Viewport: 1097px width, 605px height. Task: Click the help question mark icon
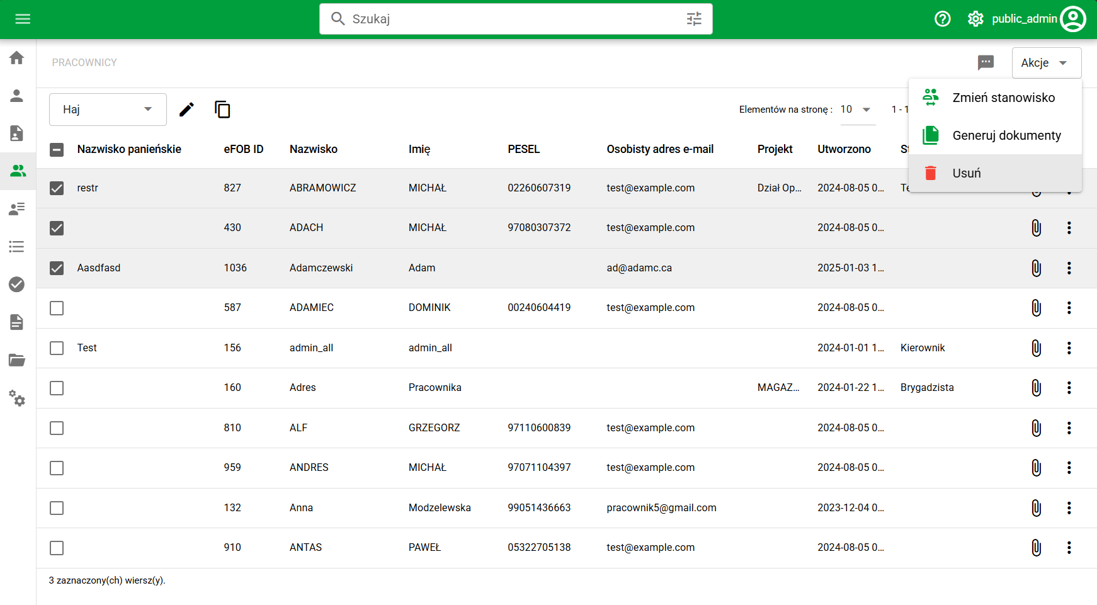(942, 19)
